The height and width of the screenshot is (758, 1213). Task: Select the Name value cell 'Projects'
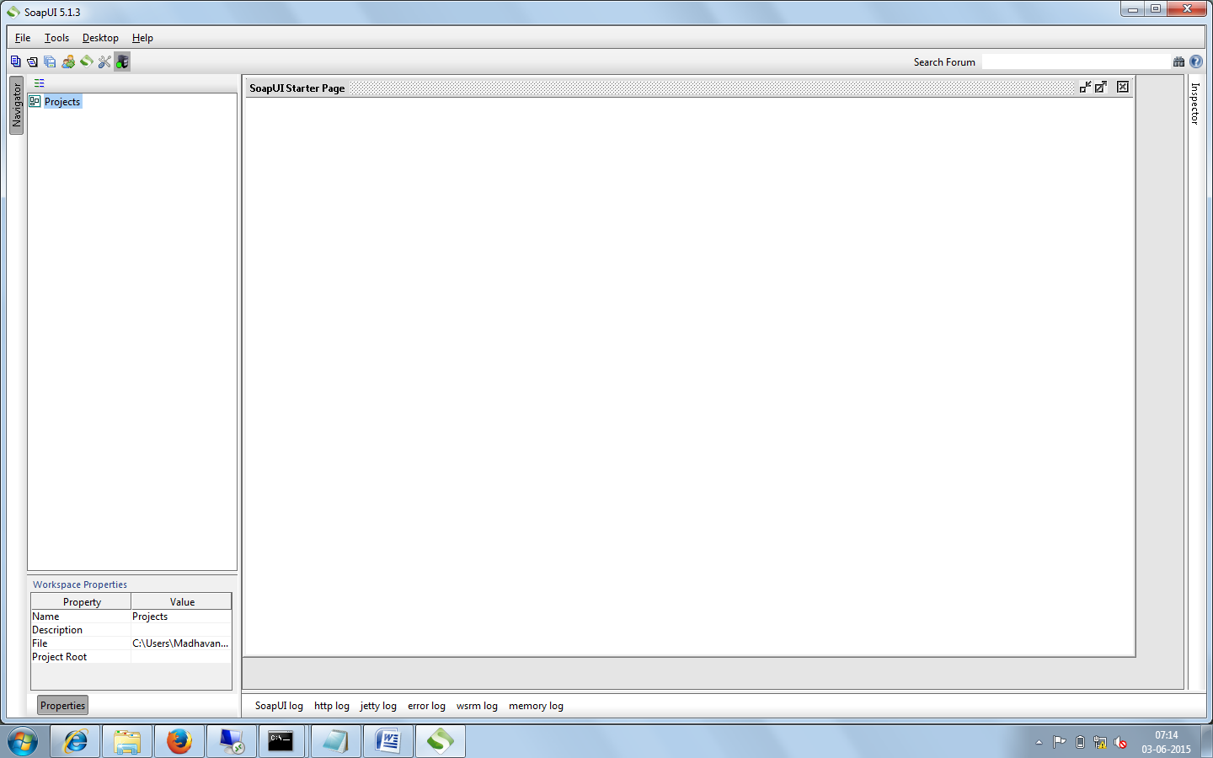tap(181, 617)
